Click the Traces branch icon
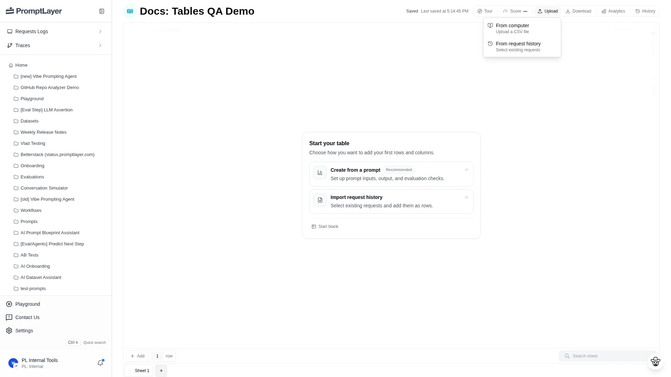Image resolution: width=671 pixels, height=377 pixels. tap(10, 45)
